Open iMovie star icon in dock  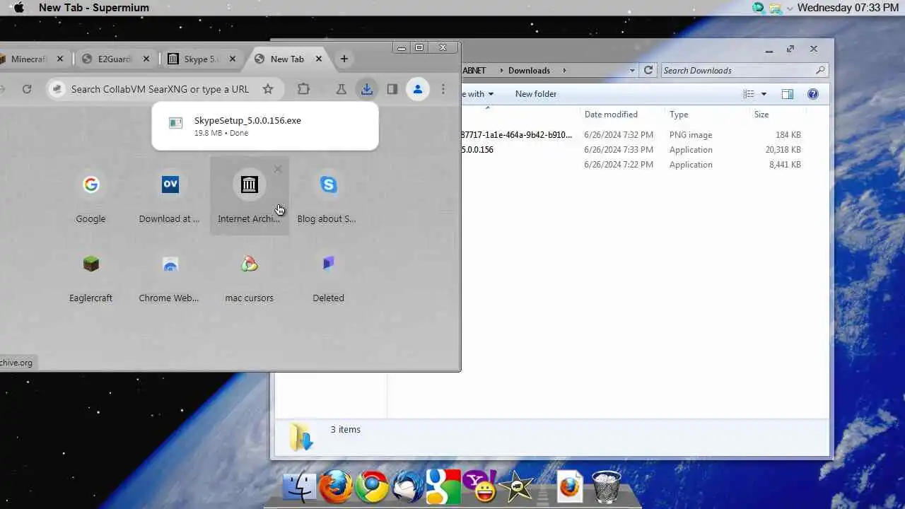pyautogui.click(x=515, y=486)
